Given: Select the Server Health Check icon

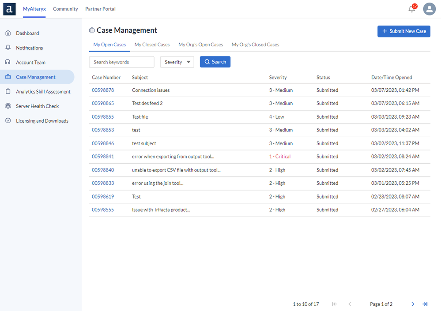Looking at the screenshot, I should click(x=8, y=106).
